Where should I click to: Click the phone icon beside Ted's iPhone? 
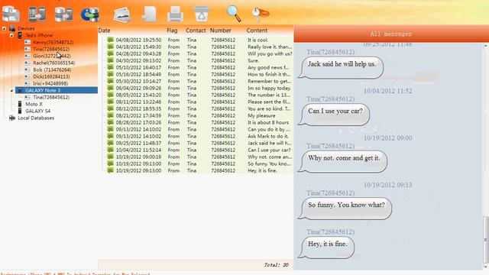[x=20, y=35]
